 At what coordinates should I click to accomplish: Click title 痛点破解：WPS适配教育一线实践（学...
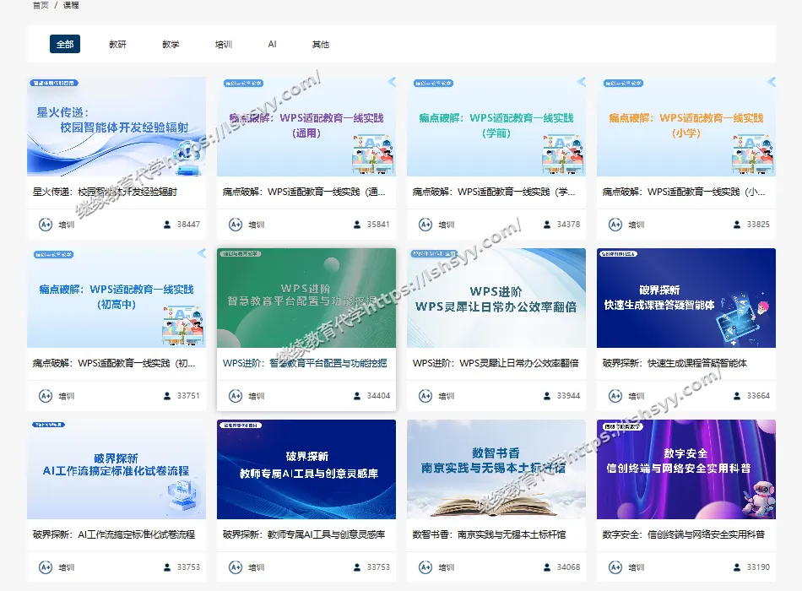[x=494, y=192]
